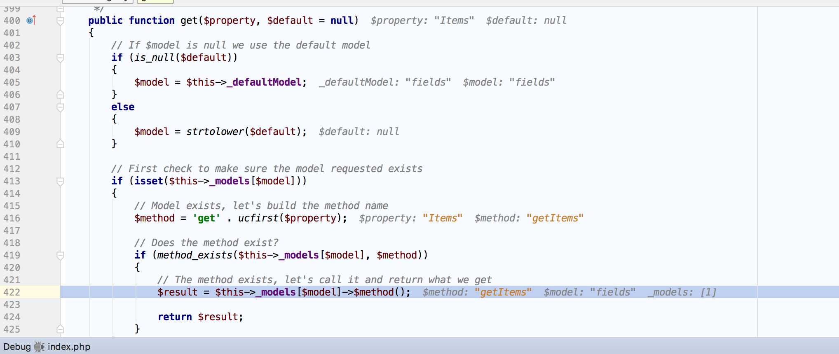This screenshot has height=354, width=839.
Task: Collapse the method_exists block on line 419
Action: [x=60, y=255]
